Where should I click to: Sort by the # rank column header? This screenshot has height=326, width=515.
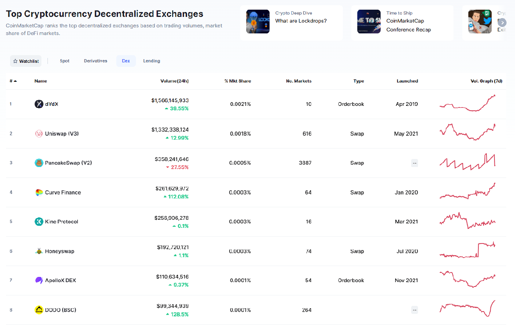point(13,81)
